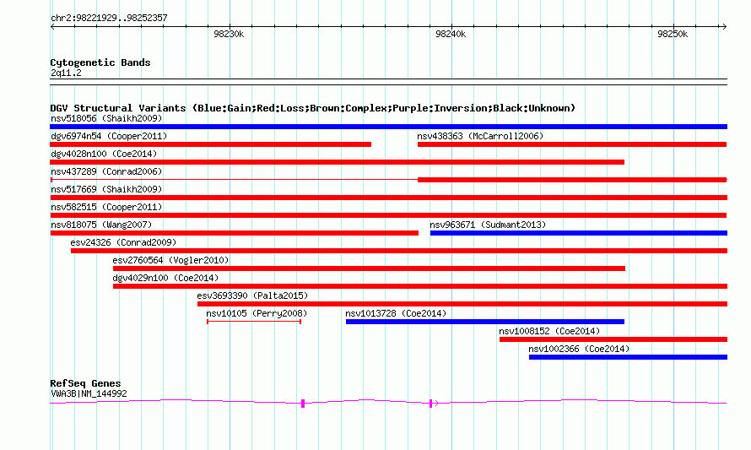751x450 pixels.
Task: Click dgv4029n100 (Coe2014) label
Action: point(165,278)
